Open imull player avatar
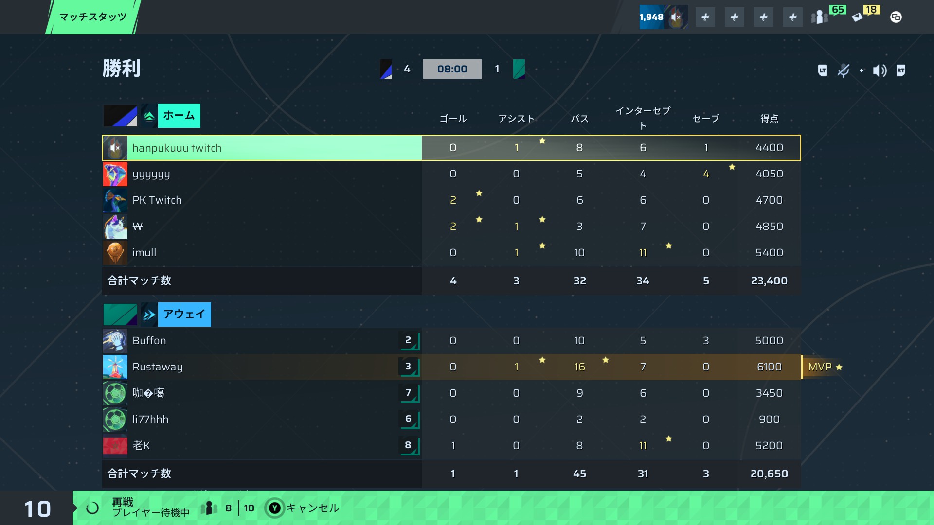Screen dimensions: 934x525 pyautogui.click(x=115, y=253)
